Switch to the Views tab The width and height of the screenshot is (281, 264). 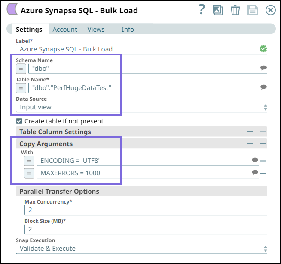pos(96,29)
